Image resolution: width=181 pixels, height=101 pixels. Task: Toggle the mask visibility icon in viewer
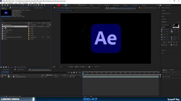click(x=74, y=67)
